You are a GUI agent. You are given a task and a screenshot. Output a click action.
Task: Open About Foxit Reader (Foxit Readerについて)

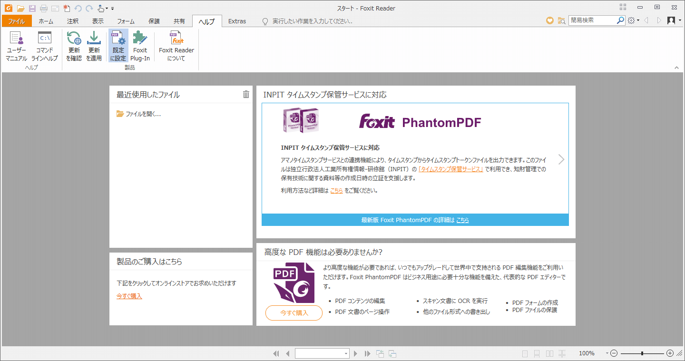coord(176,47)
